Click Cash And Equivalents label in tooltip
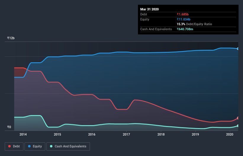The height and width of the screenshot is (156, 243). tap(156, 29)
